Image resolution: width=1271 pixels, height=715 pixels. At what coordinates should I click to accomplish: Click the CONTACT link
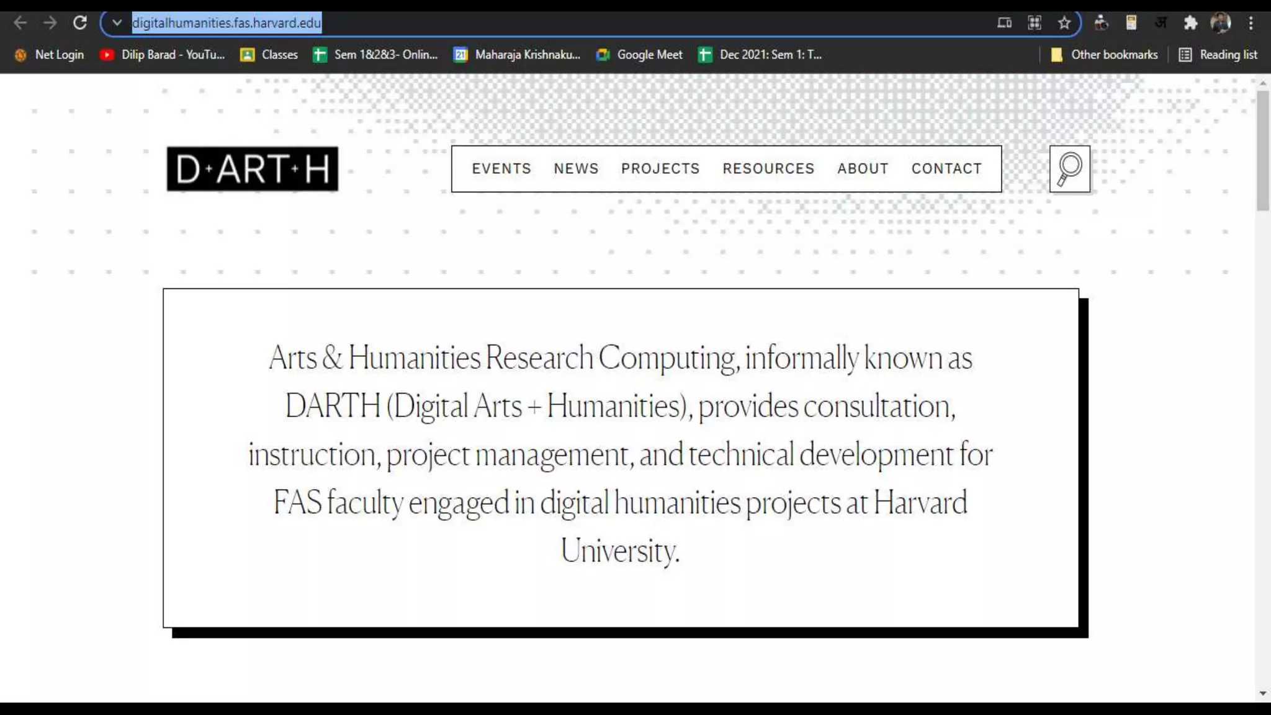[x=946, y=169]
